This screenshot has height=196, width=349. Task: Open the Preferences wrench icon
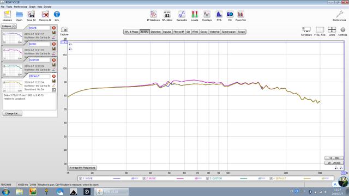(x=339, y=16)
